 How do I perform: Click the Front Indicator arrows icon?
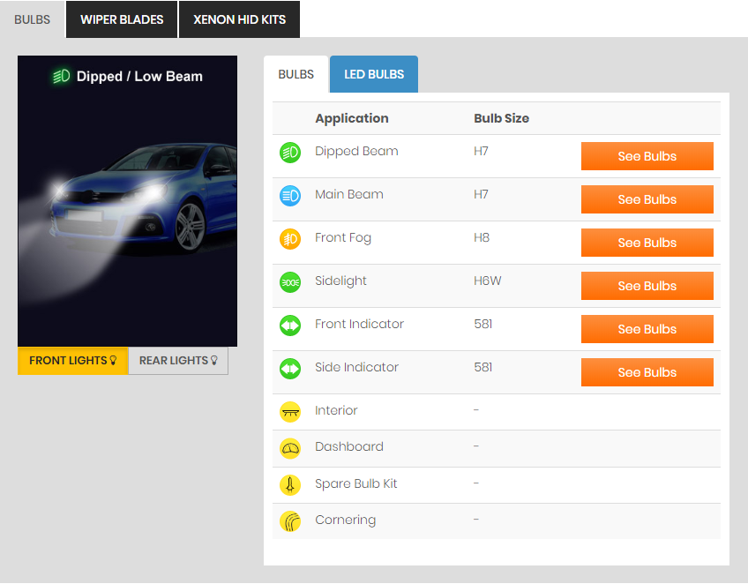(290, 326)
